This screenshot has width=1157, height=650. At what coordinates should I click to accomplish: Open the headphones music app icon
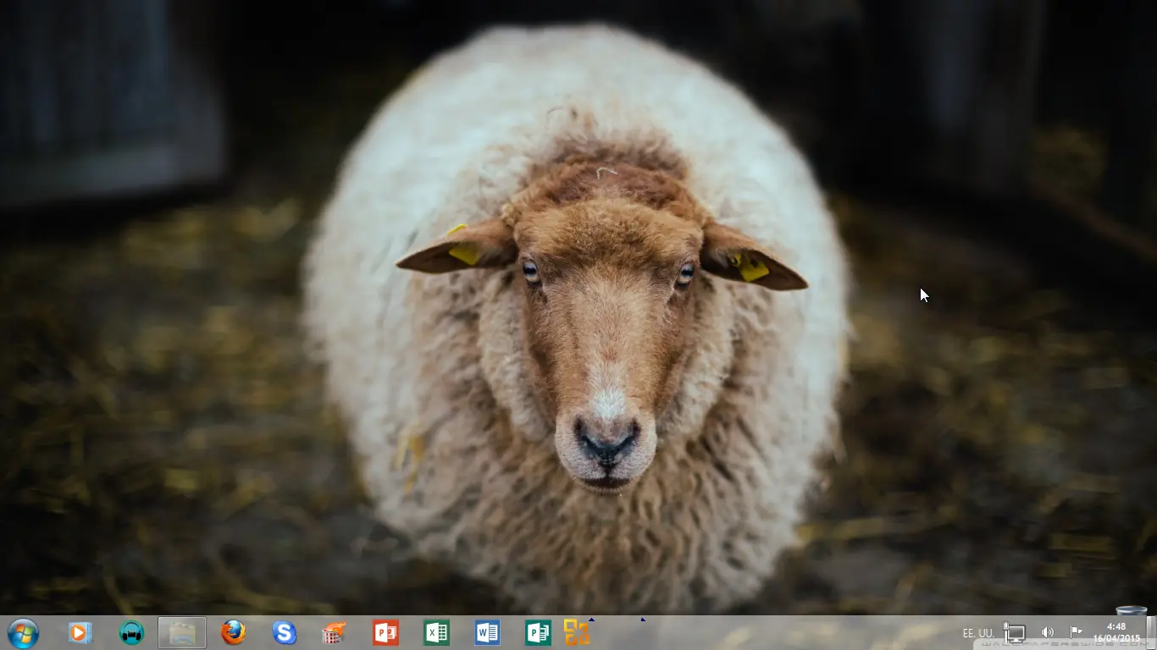(131, 632)
